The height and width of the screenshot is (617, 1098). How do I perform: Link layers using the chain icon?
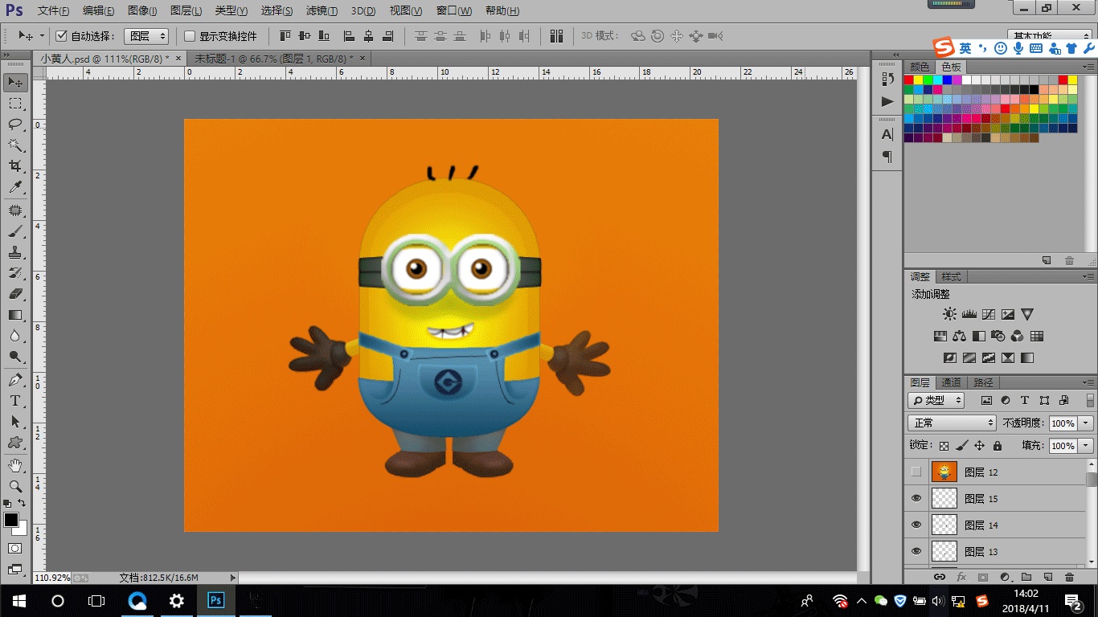coord(939,577)
